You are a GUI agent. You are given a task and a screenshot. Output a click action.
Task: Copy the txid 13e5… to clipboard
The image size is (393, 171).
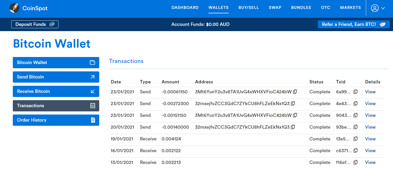pos(355,139)
